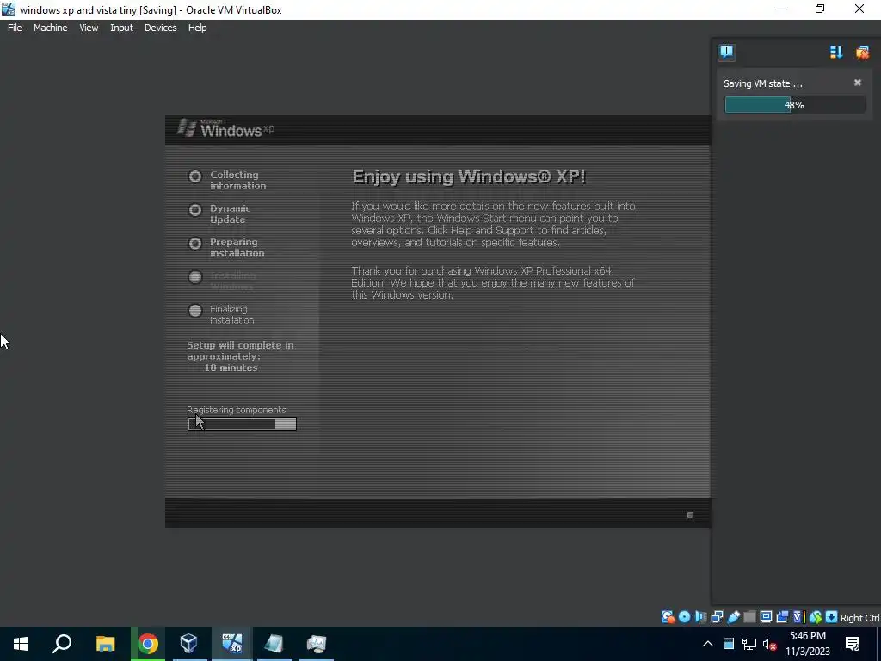Open the View menu
This screenshot has height=661, width=881.
click(x=89, y=28)
